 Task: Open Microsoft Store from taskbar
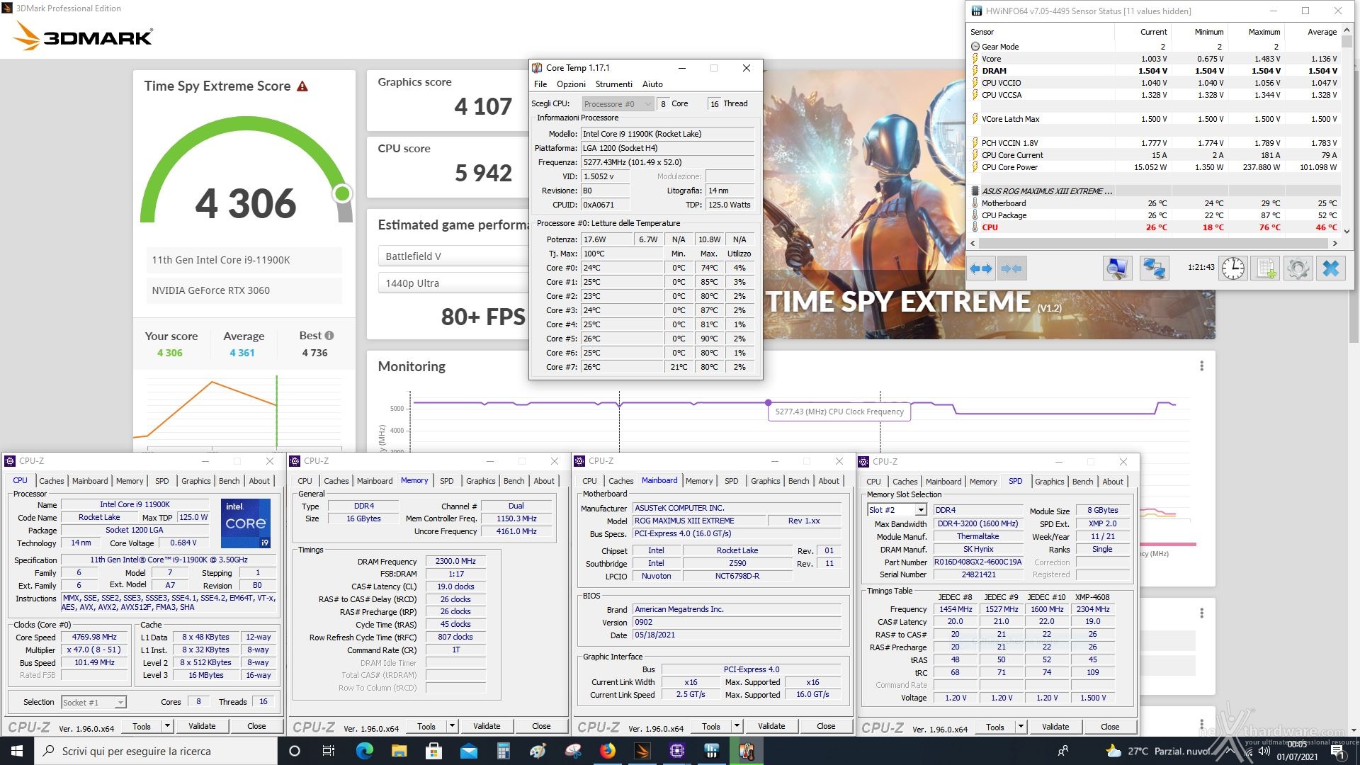pos(433,751)
